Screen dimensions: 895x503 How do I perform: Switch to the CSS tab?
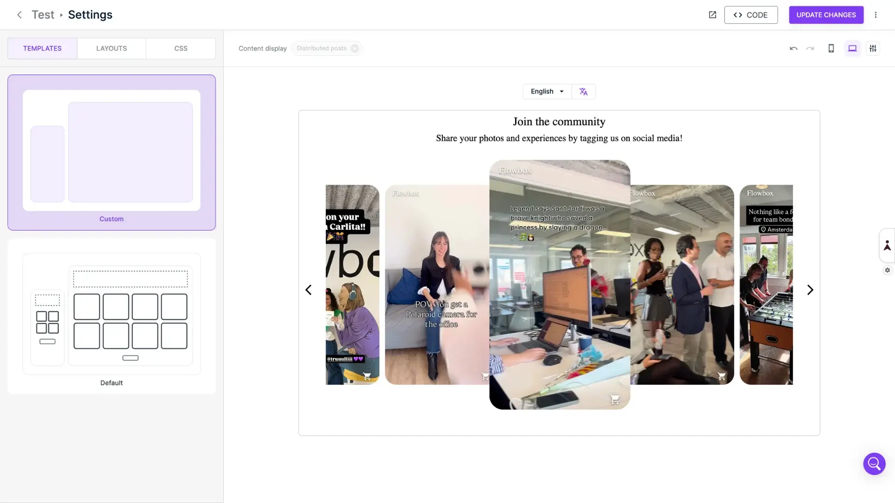(x=181, y=48)
